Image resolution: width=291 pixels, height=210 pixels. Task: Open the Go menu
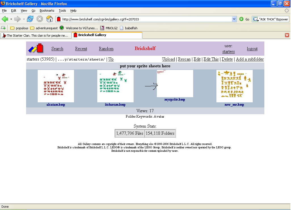pos(33,11)
